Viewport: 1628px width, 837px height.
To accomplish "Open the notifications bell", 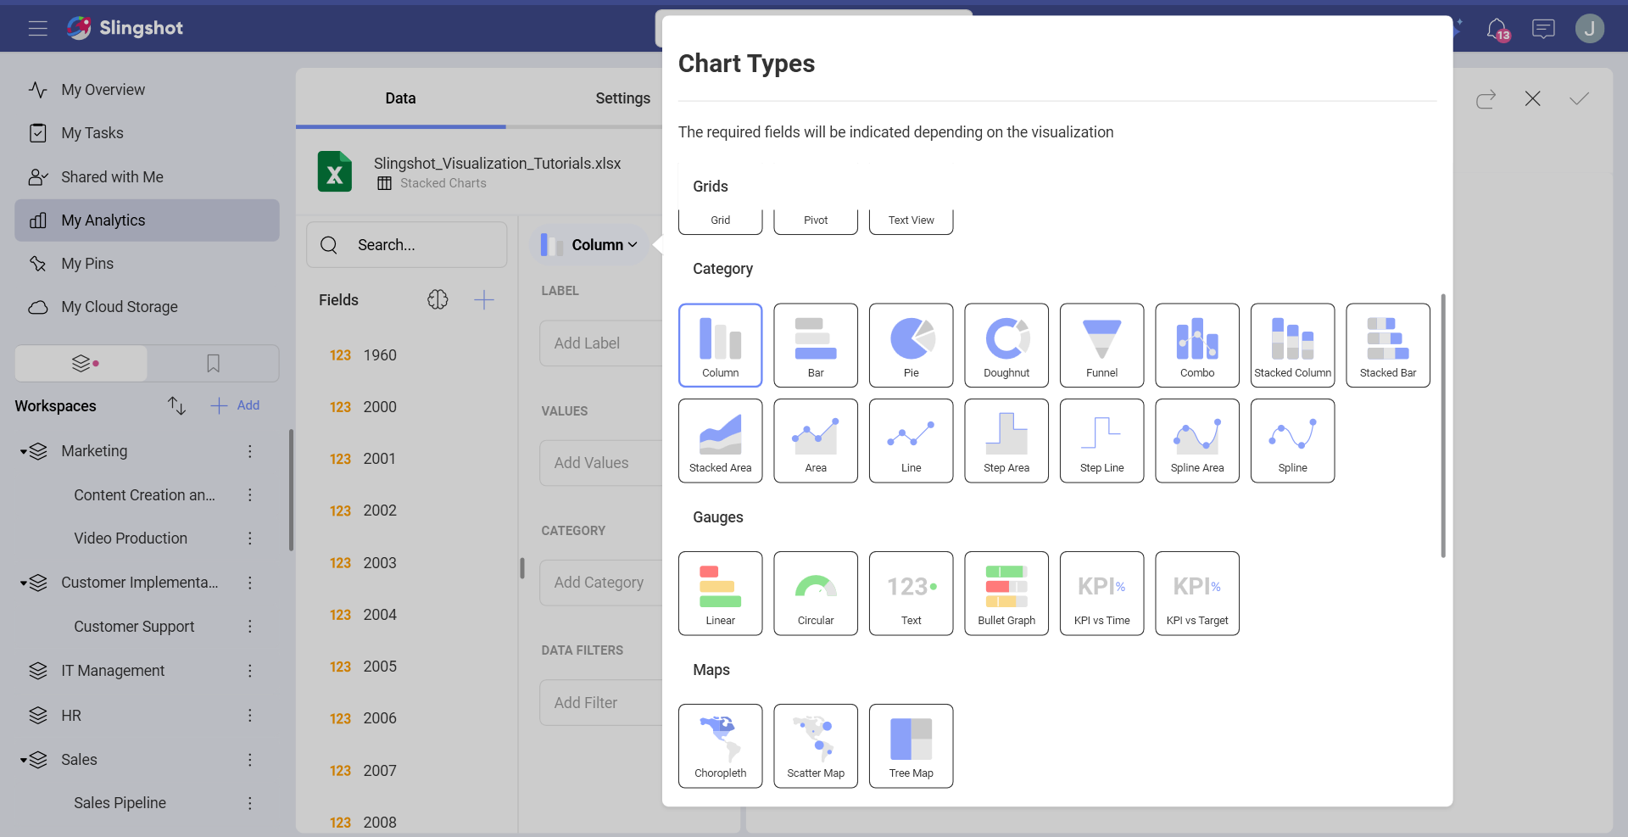I will pos(1497,29).
